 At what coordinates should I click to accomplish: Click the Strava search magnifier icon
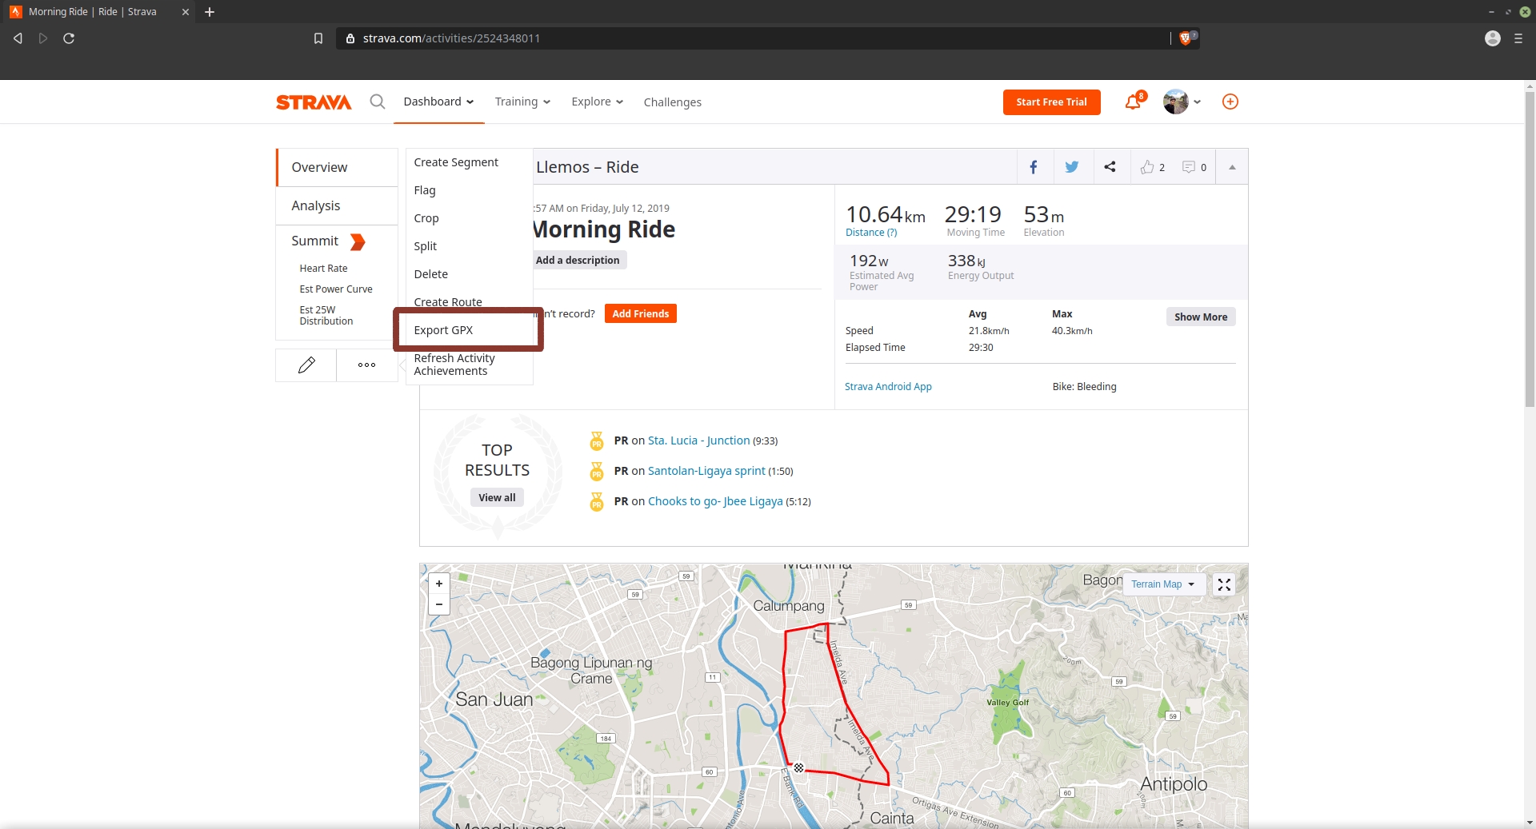[x=377, y=102]
